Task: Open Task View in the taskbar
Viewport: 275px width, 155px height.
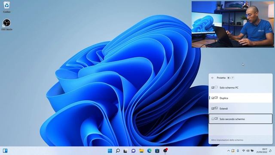Action: click(125, 151)
